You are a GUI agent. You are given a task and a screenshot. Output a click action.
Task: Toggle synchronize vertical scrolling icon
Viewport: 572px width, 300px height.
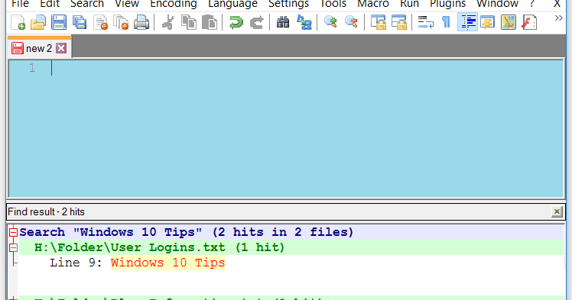point(379,23)
